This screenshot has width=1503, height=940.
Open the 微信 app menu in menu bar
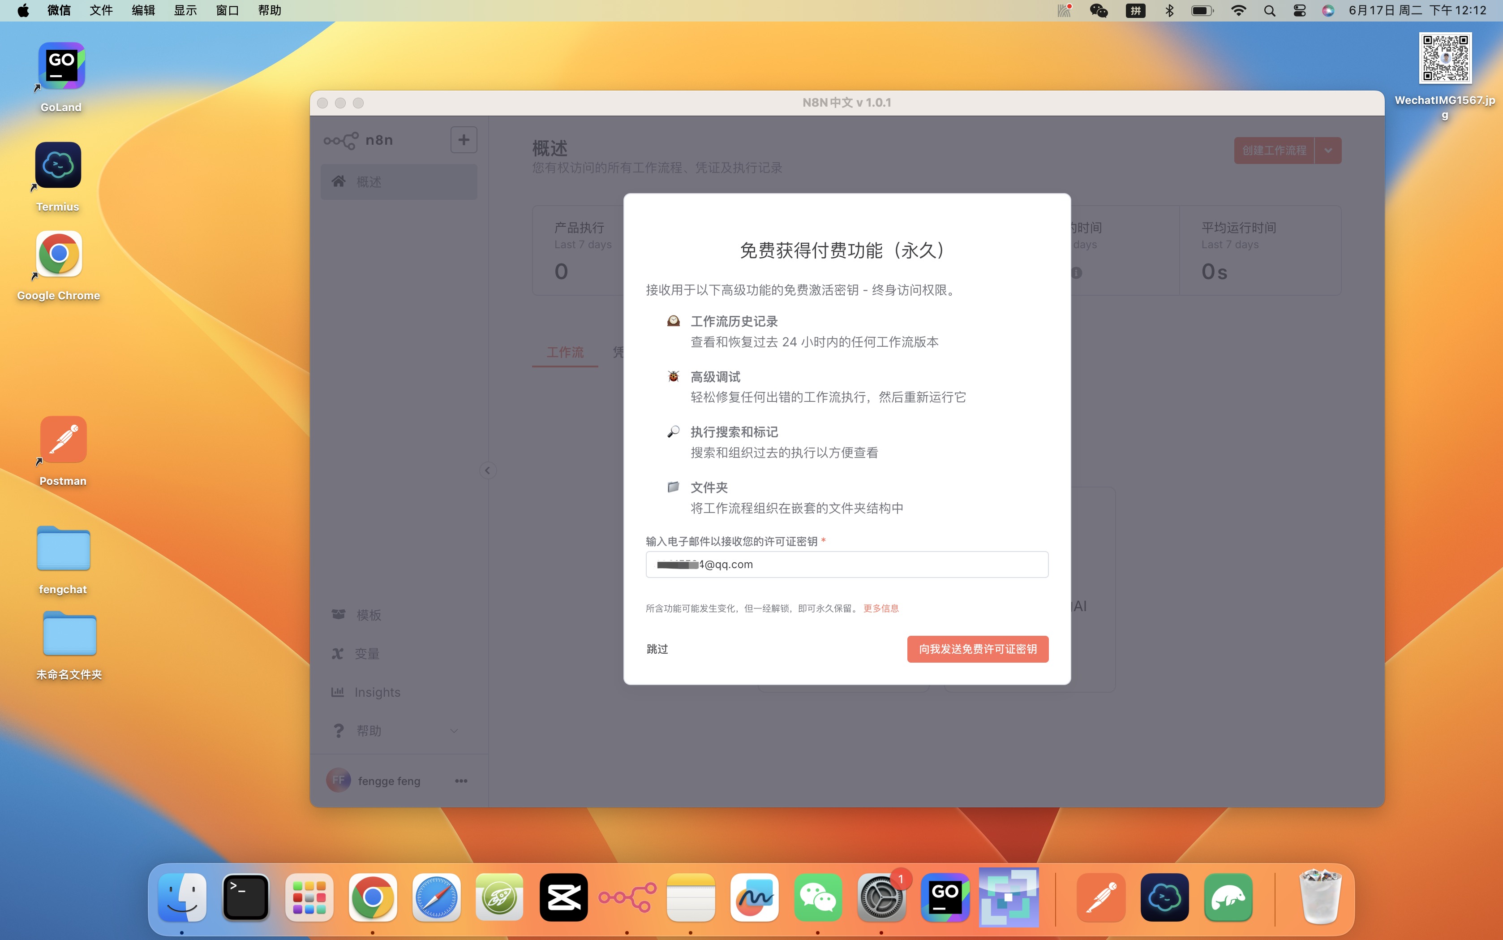[59, 11]
